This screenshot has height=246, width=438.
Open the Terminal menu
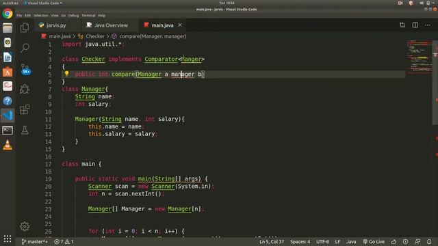tap(88, 15)
